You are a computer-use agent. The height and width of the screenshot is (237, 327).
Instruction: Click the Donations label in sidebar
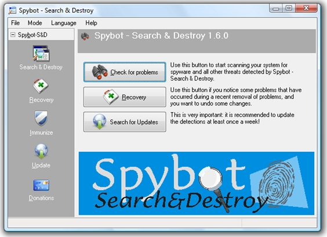[41, 198]
